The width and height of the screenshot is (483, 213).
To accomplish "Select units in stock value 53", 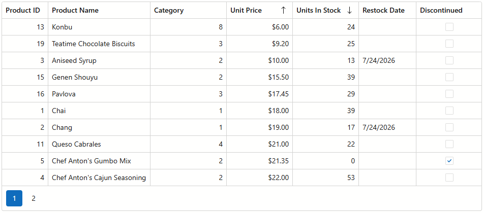I will coord(325,177).
